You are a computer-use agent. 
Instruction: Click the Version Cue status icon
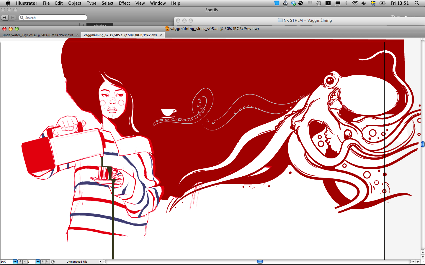(x=53, y=261)
